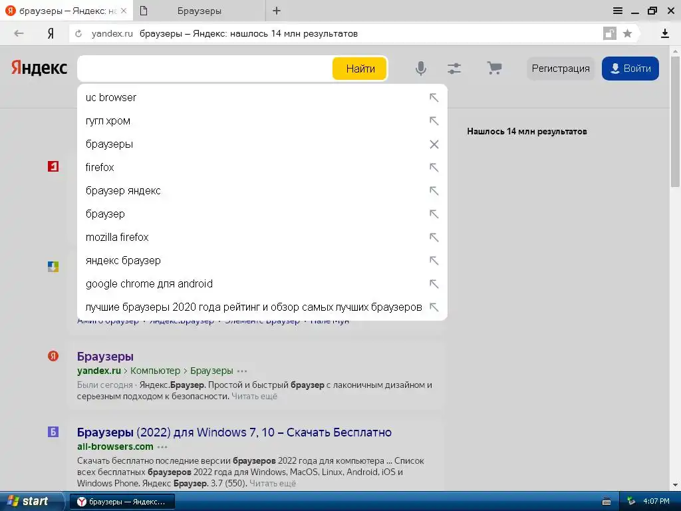Image resolution: width=681 pixels, height=511 pixels.
Task: Click the 4:07 PM taskbar clock
Action: 656,502
